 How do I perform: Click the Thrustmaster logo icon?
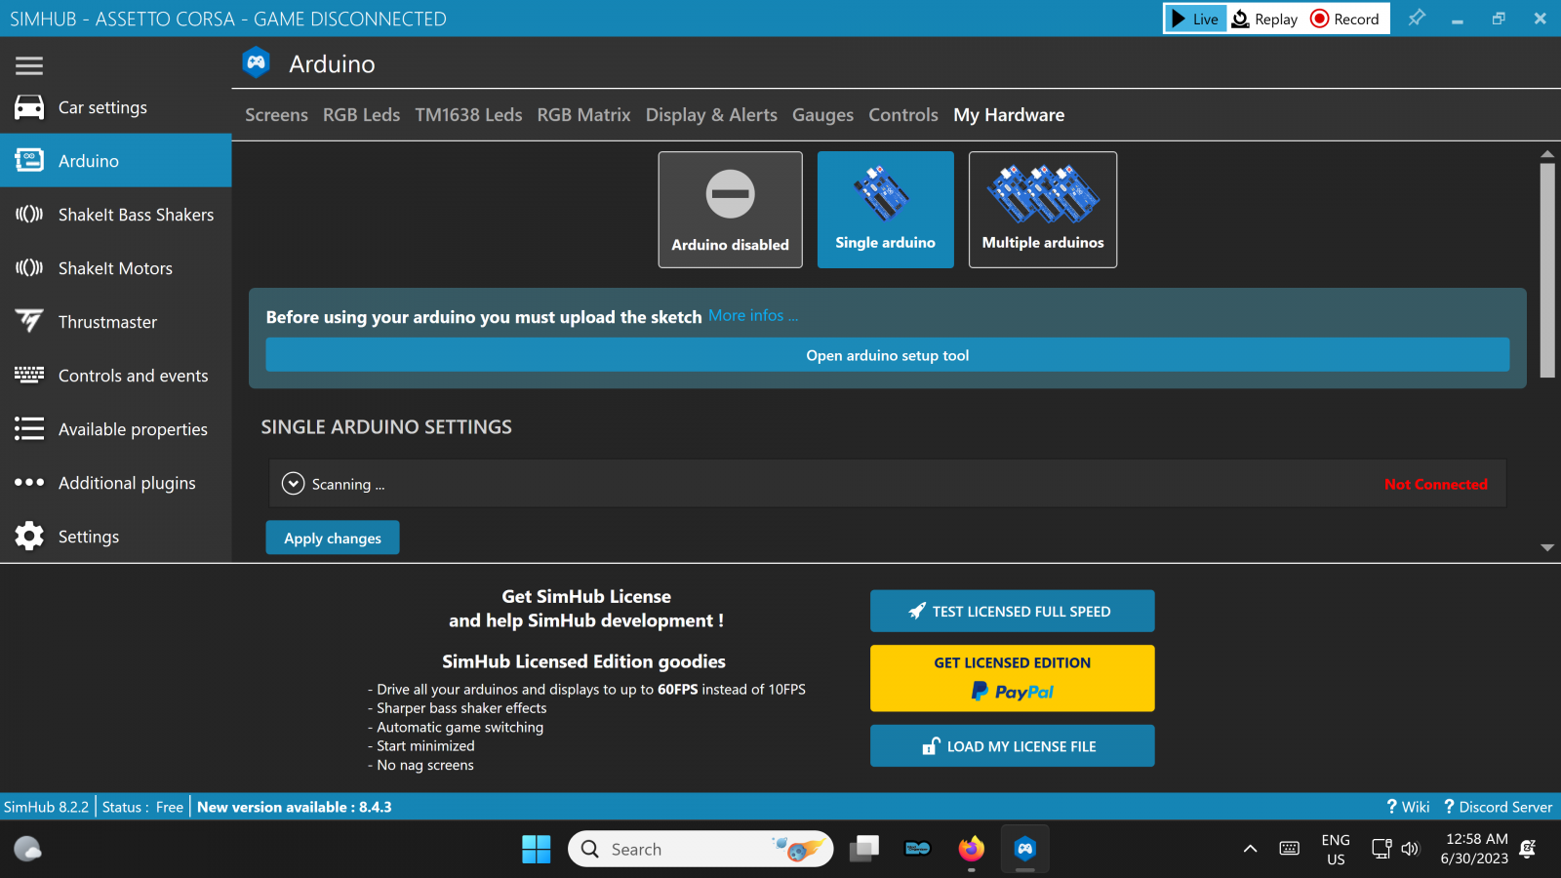[29, 321]
